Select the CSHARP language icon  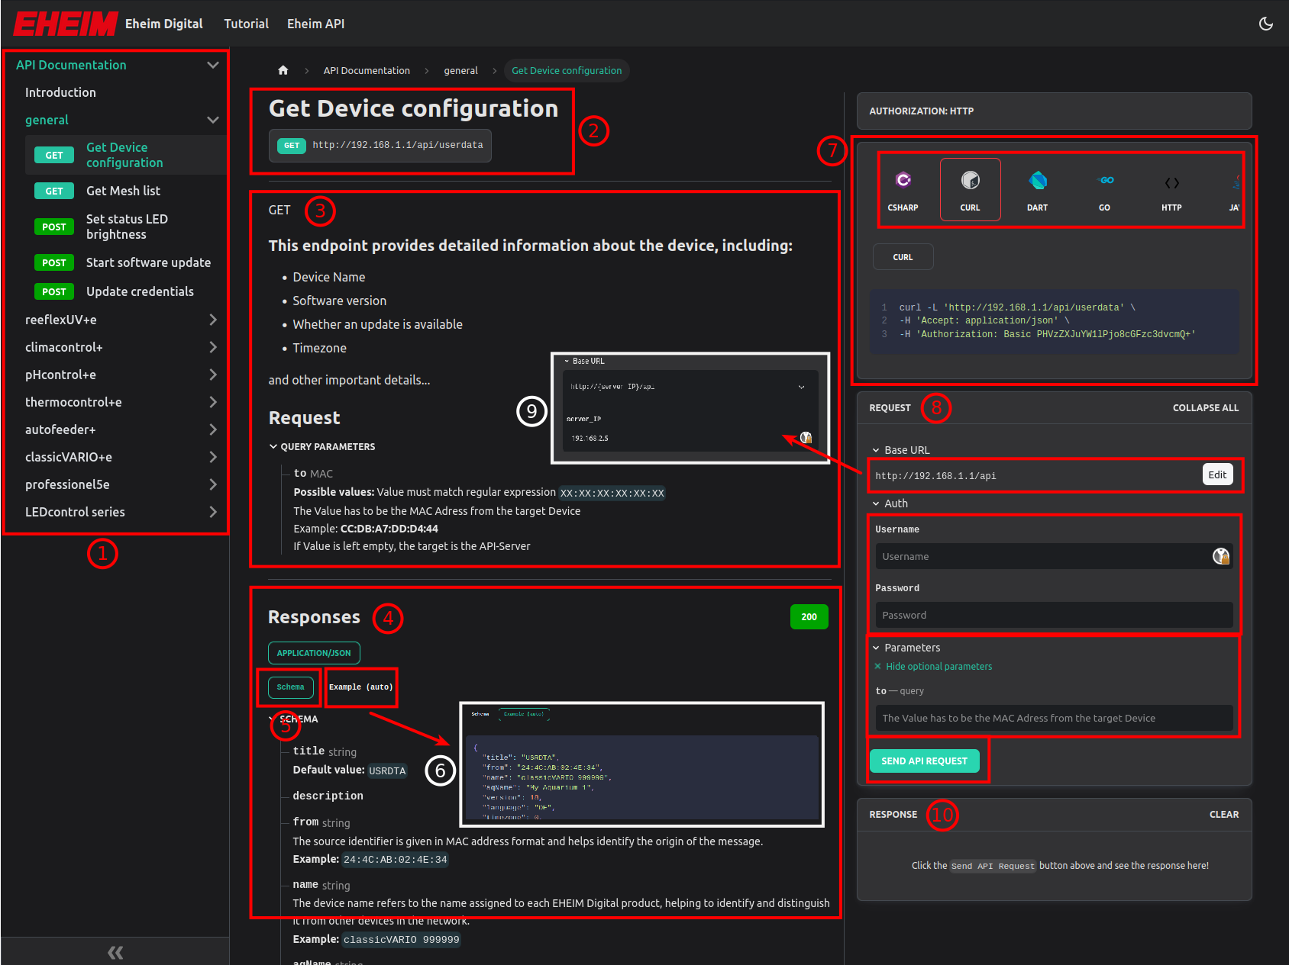point(903,190)
